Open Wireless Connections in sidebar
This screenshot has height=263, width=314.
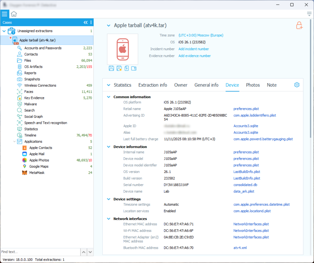40,85
